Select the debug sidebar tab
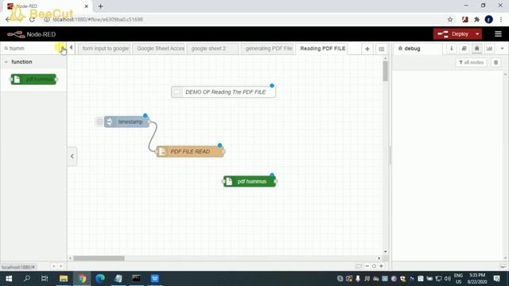This screenshot has height=286, width=509. (x=418, y=48)
